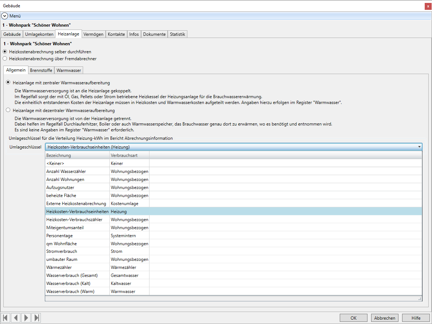Open the Brennstoffe sub-tab
Image resolution: width=432 pixels, height=324 pixels.
point(41,70)
